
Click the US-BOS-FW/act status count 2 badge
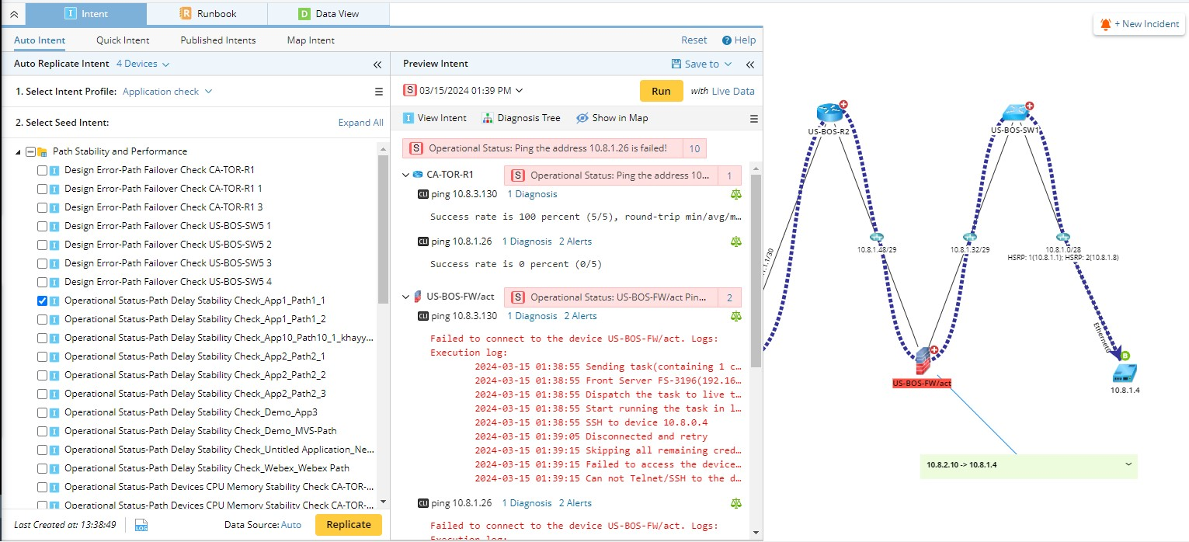pyautogui.click(x=729, y=297)
